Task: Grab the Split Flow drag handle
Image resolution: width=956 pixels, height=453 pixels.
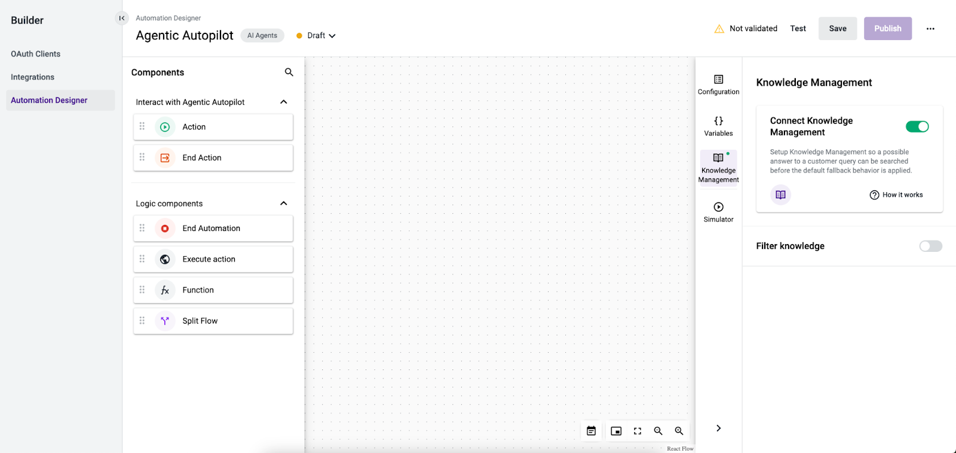Action: point(142,321)
